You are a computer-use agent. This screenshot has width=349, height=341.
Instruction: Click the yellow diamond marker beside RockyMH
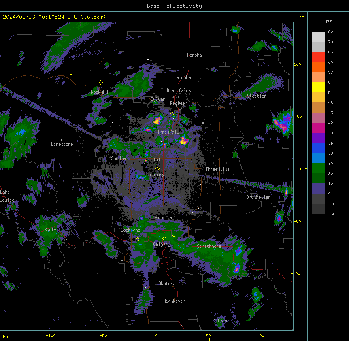[101, 83]
